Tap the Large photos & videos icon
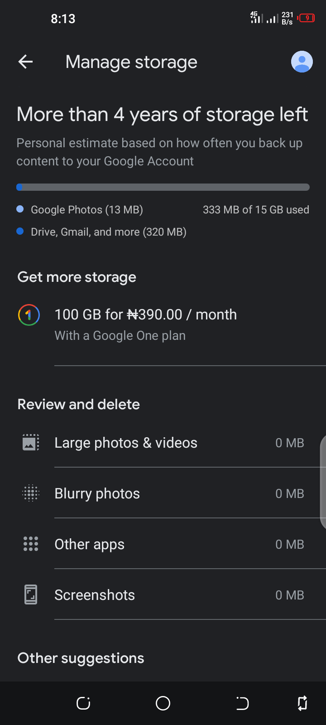The height and width of the screenshot is (725, 326). [31, 442]
